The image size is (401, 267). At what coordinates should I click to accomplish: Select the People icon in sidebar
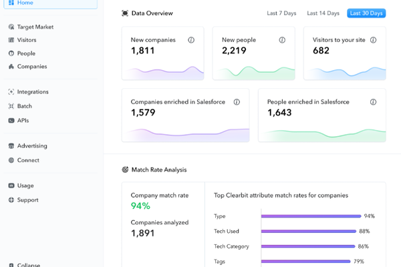point(11,53)
